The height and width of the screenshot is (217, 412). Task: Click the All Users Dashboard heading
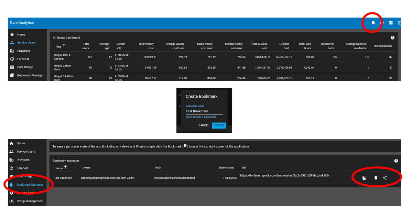pyautogui.click(x=66, y=38)
